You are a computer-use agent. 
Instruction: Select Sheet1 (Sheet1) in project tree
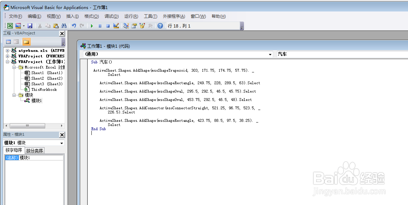47,73
